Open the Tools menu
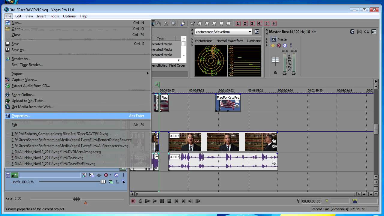This screenshot has width=384, height=216. [54, 16]
